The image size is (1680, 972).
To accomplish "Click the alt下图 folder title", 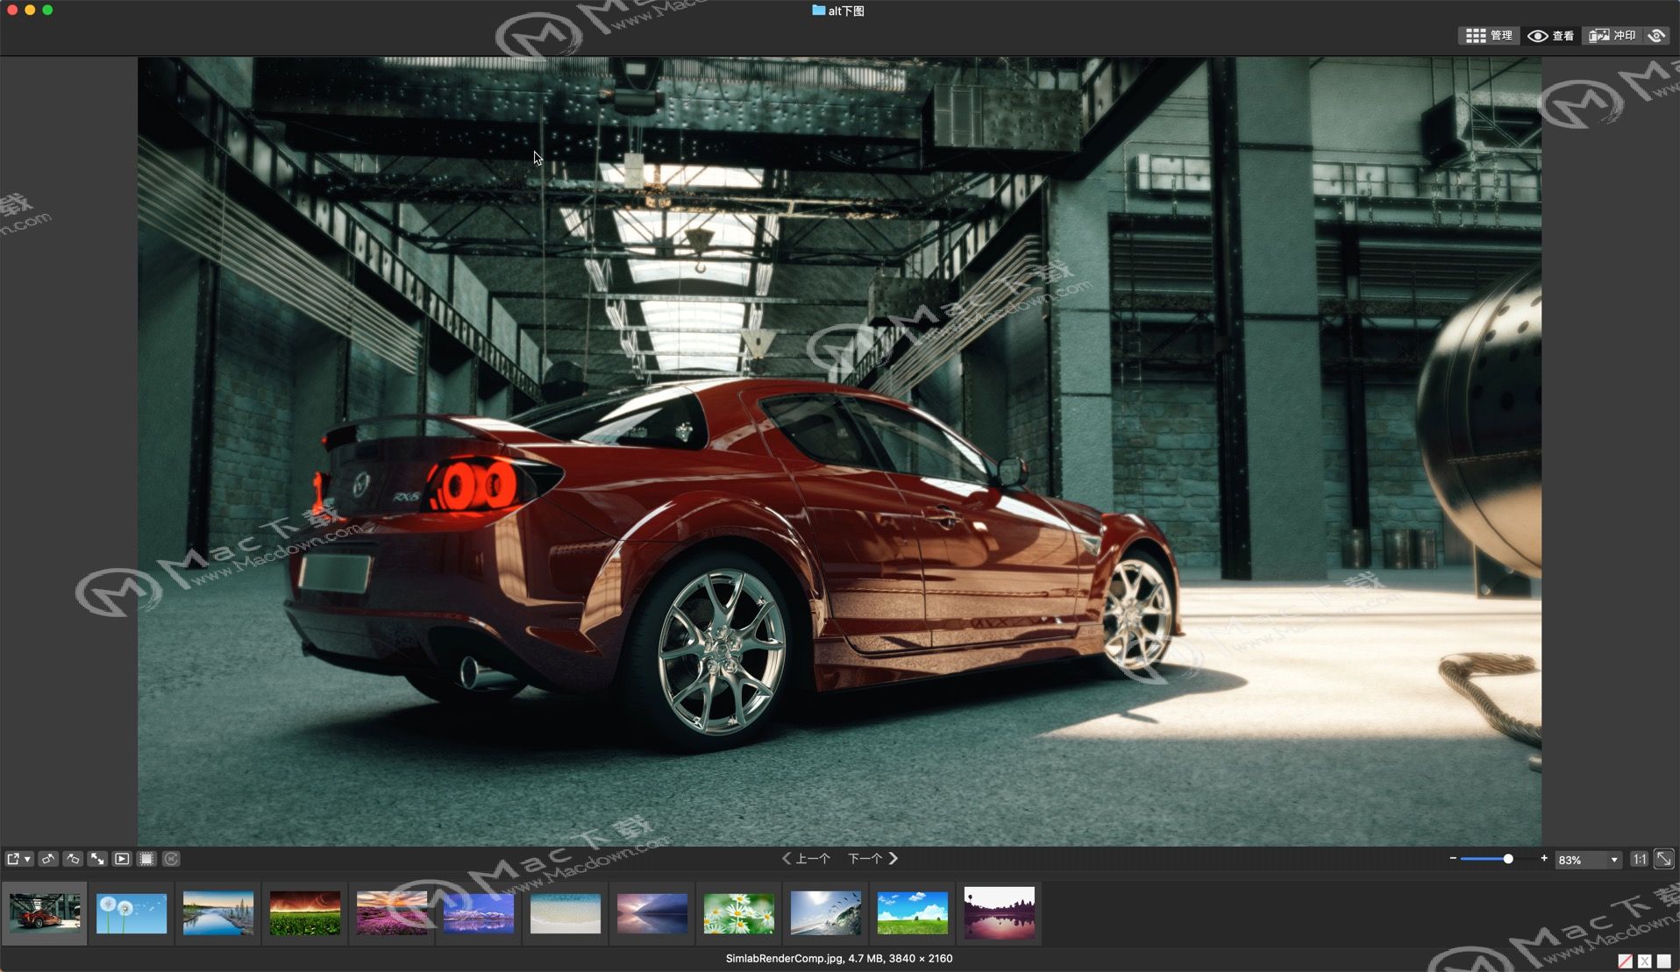I will pyautogui.click(x=839, y=11).
